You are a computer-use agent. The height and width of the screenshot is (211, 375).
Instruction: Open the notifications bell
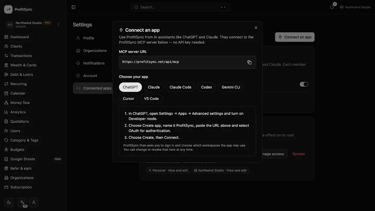(x=332, y=7)
